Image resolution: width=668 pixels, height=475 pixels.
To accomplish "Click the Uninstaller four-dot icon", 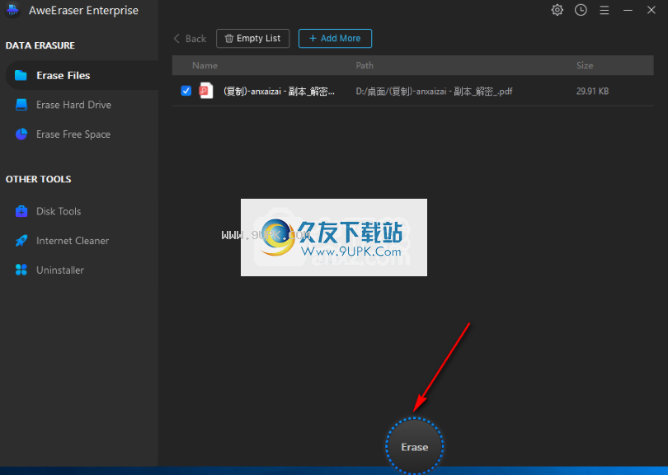I will pyautogui.click(x=21, y=270).
